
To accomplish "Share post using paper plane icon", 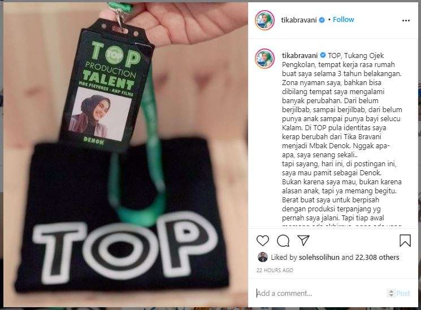I will [303, 240].
